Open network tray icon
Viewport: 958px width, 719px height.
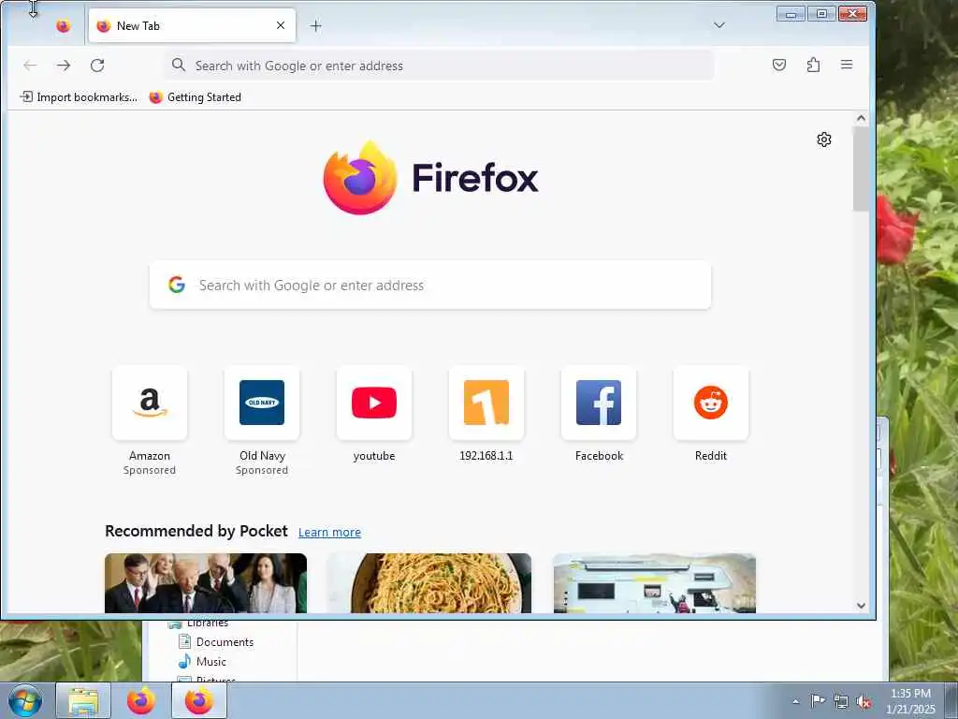841,702
